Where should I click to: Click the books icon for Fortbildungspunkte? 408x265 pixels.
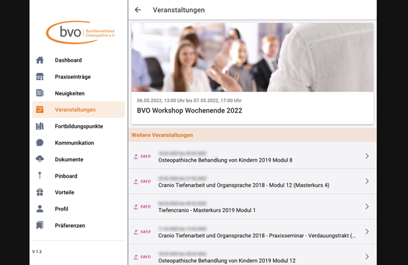[x=40, y=127]
